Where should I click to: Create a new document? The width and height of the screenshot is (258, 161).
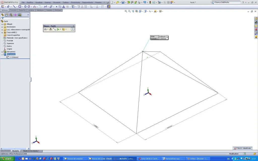click(x=112, y=2)
